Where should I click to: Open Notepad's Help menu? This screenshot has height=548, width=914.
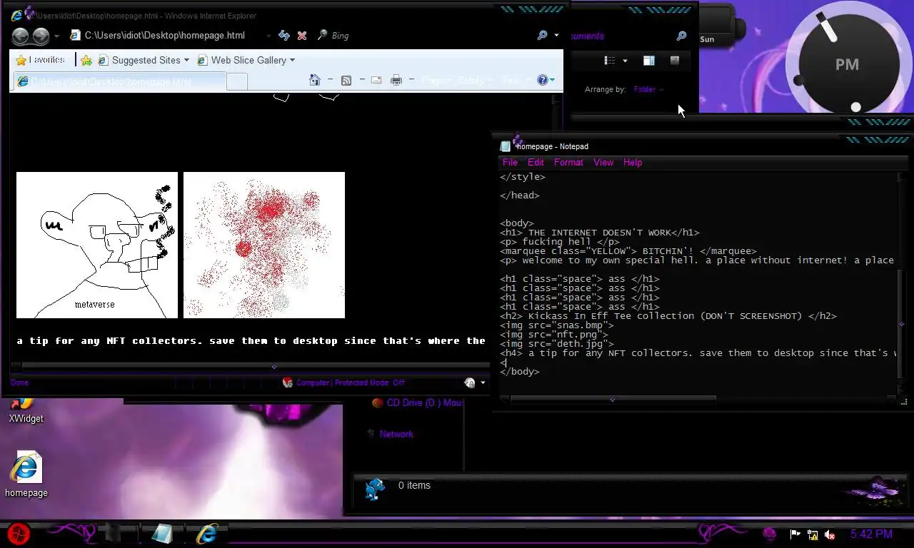[633, 162]
